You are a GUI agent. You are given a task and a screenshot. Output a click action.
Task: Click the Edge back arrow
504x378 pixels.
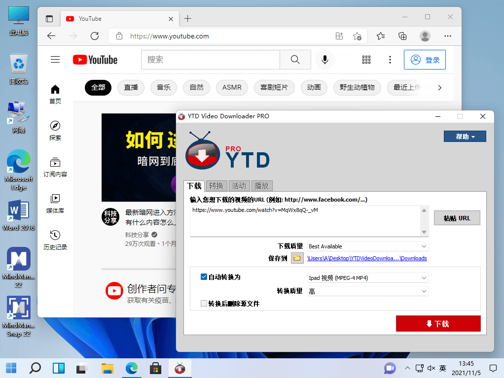(x=51, y=36)
